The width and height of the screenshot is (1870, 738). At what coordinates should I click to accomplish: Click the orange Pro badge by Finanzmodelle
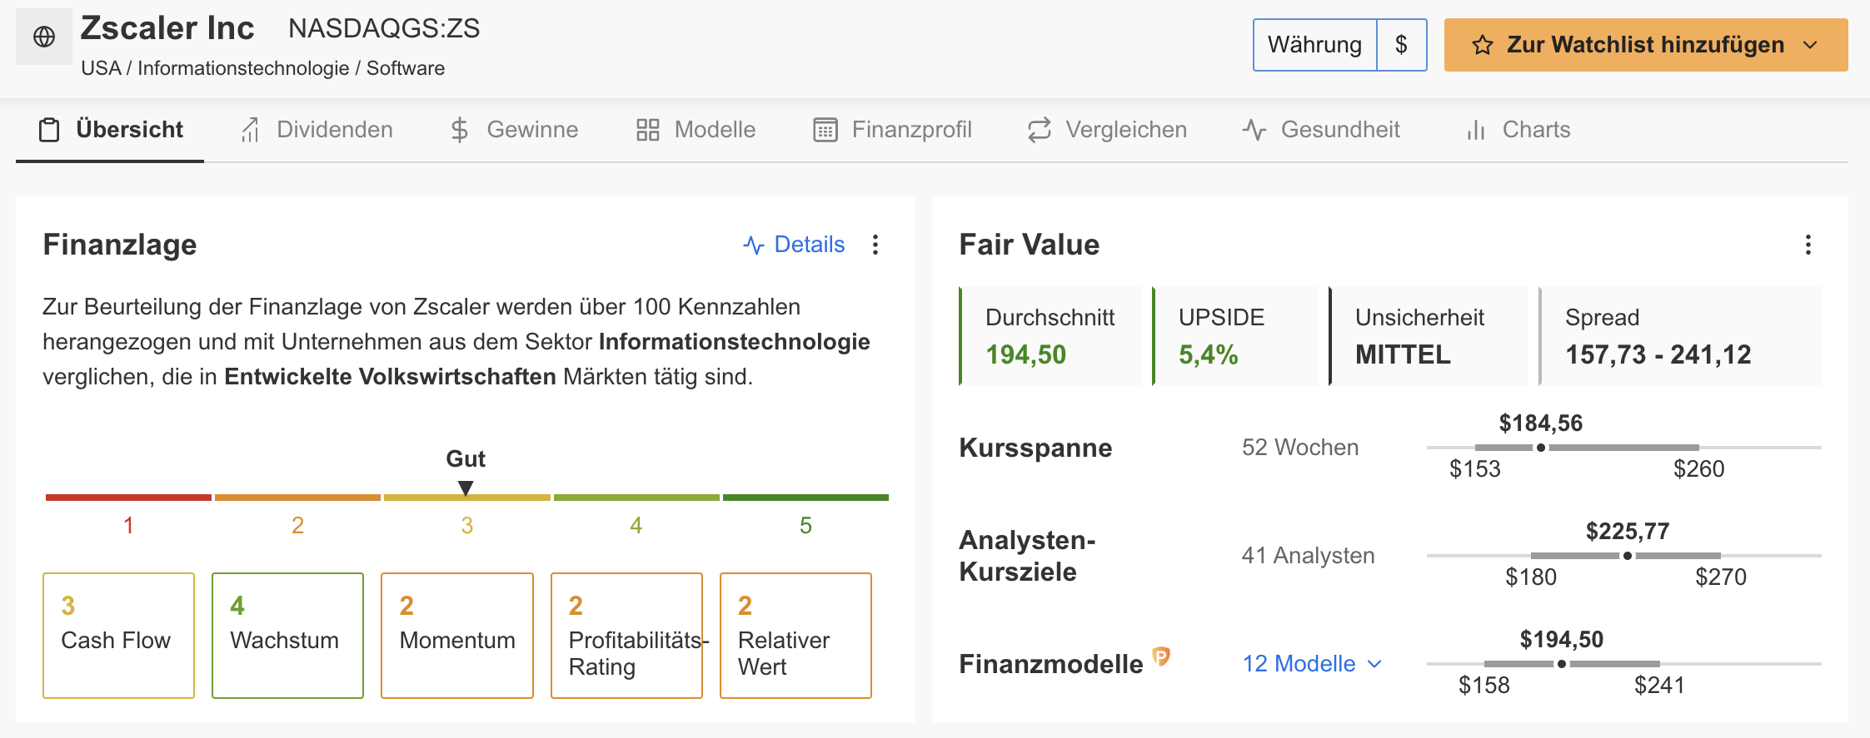(x=1161, y=656)
